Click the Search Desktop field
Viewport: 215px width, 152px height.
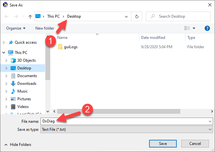pos(178,16)
